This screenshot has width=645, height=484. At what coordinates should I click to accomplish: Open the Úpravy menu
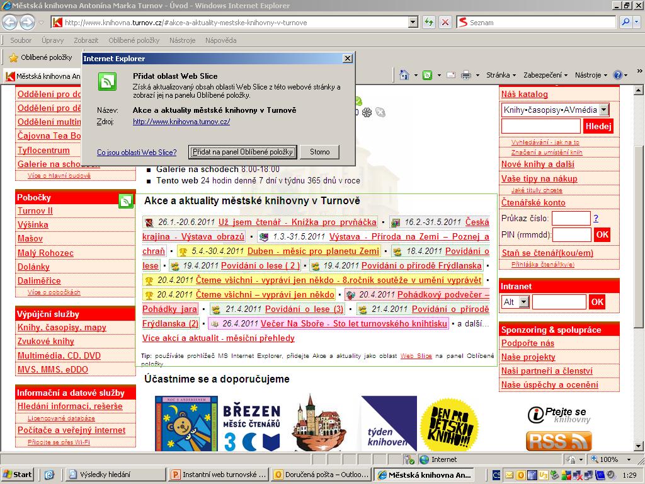(x=53, y=40)
